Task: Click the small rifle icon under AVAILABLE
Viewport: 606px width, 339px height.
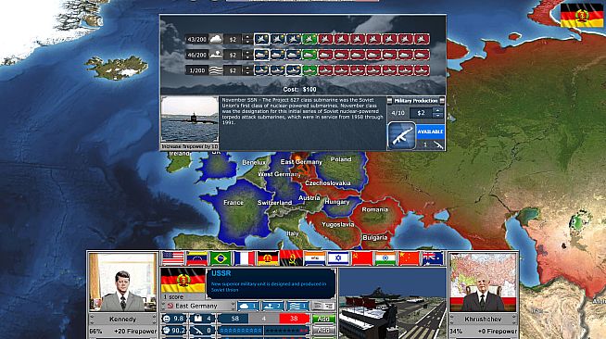Action: (x=438, y=144)
